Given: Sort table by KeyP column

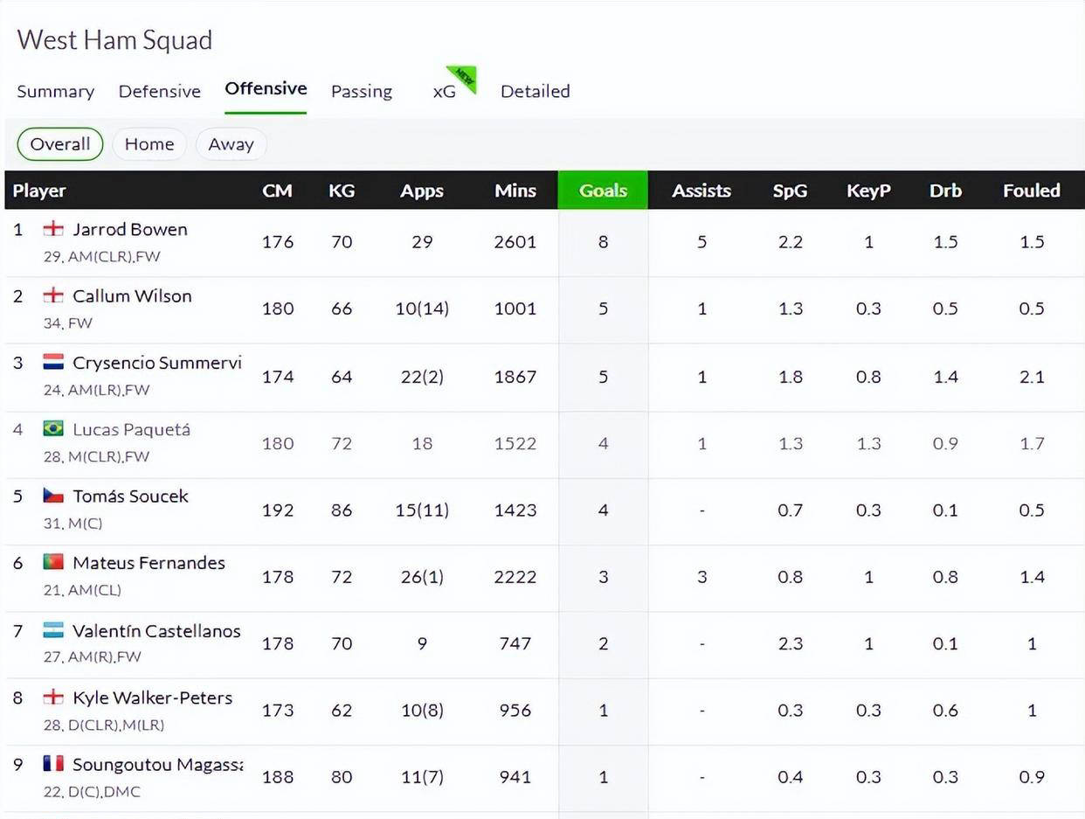Looking at the screenshot, I should [868, 191].
